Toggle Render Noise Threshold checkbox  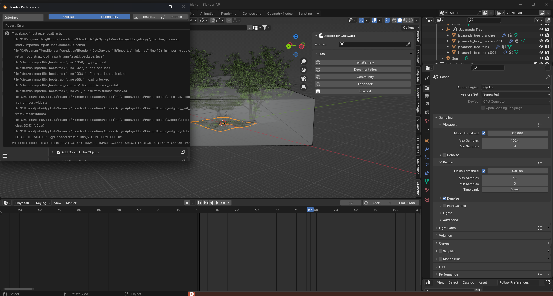[484, 171]
